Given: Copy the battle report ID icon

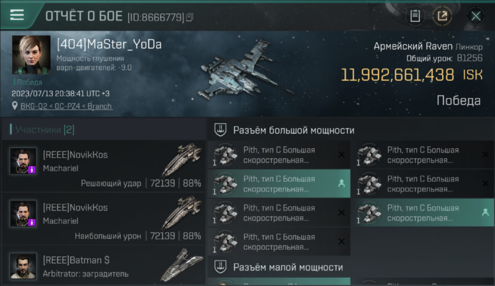Looking at the screenshot, I should point(190,17).
